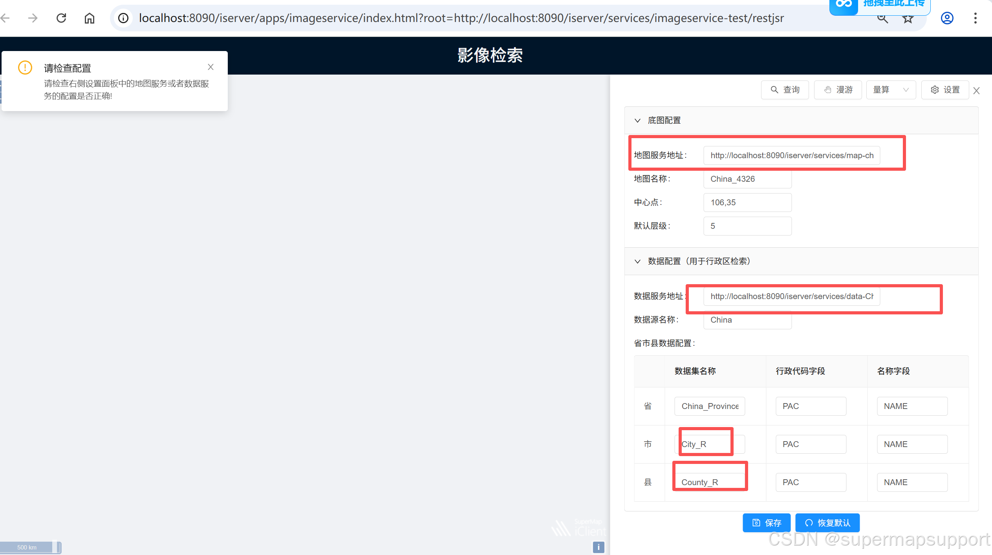This screenshot has height=555, width=992.
Task: Collapse the 底图配置 section
Action: click(638, 120)
